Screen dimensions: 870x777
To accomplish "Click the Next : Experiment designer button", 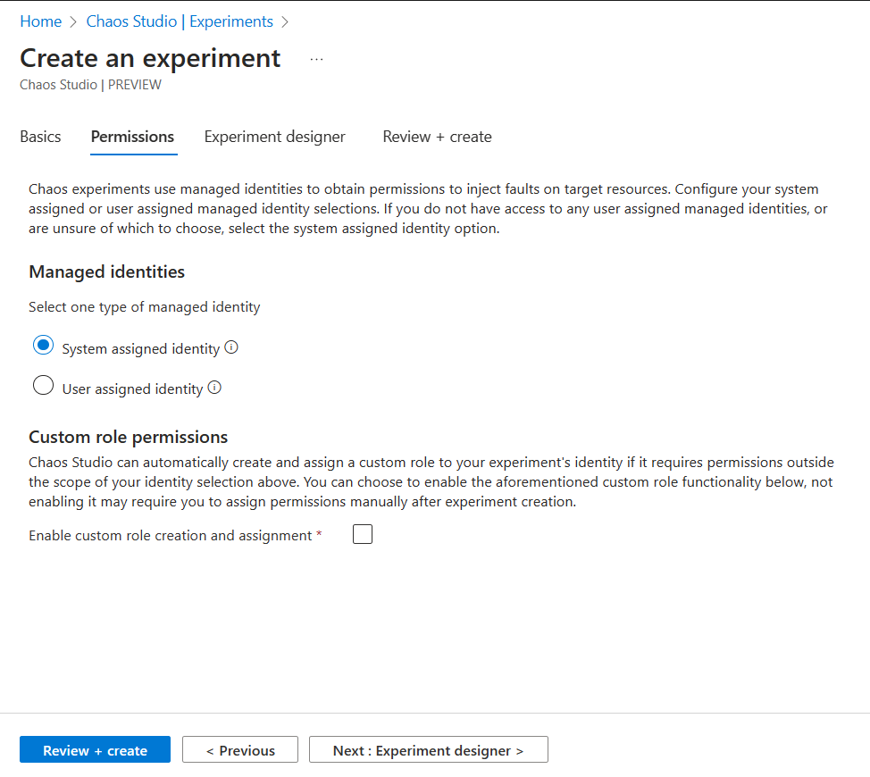I will (428, 750).
